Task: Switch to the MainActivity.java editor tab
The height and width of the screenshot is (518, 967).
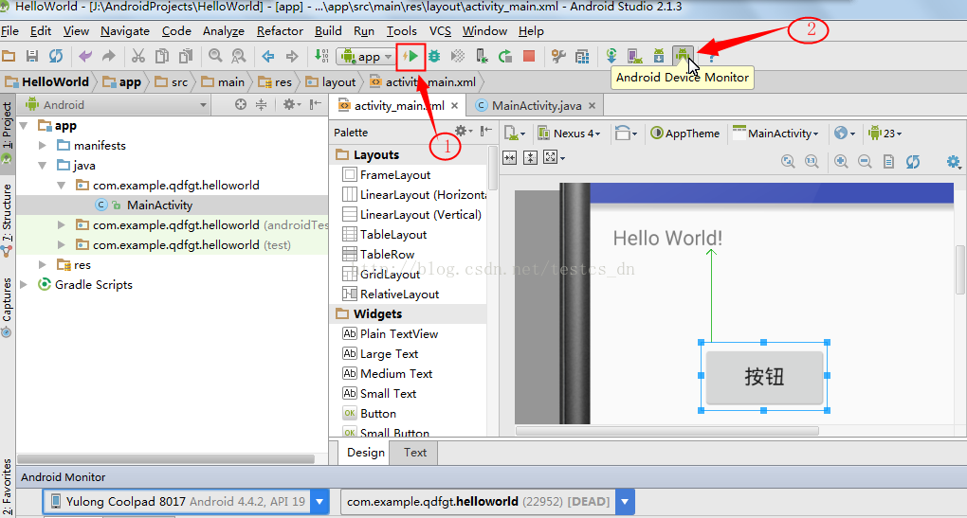Action: [536, 106]
